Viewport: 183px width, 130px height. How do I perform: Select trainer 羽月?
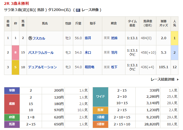114,53
